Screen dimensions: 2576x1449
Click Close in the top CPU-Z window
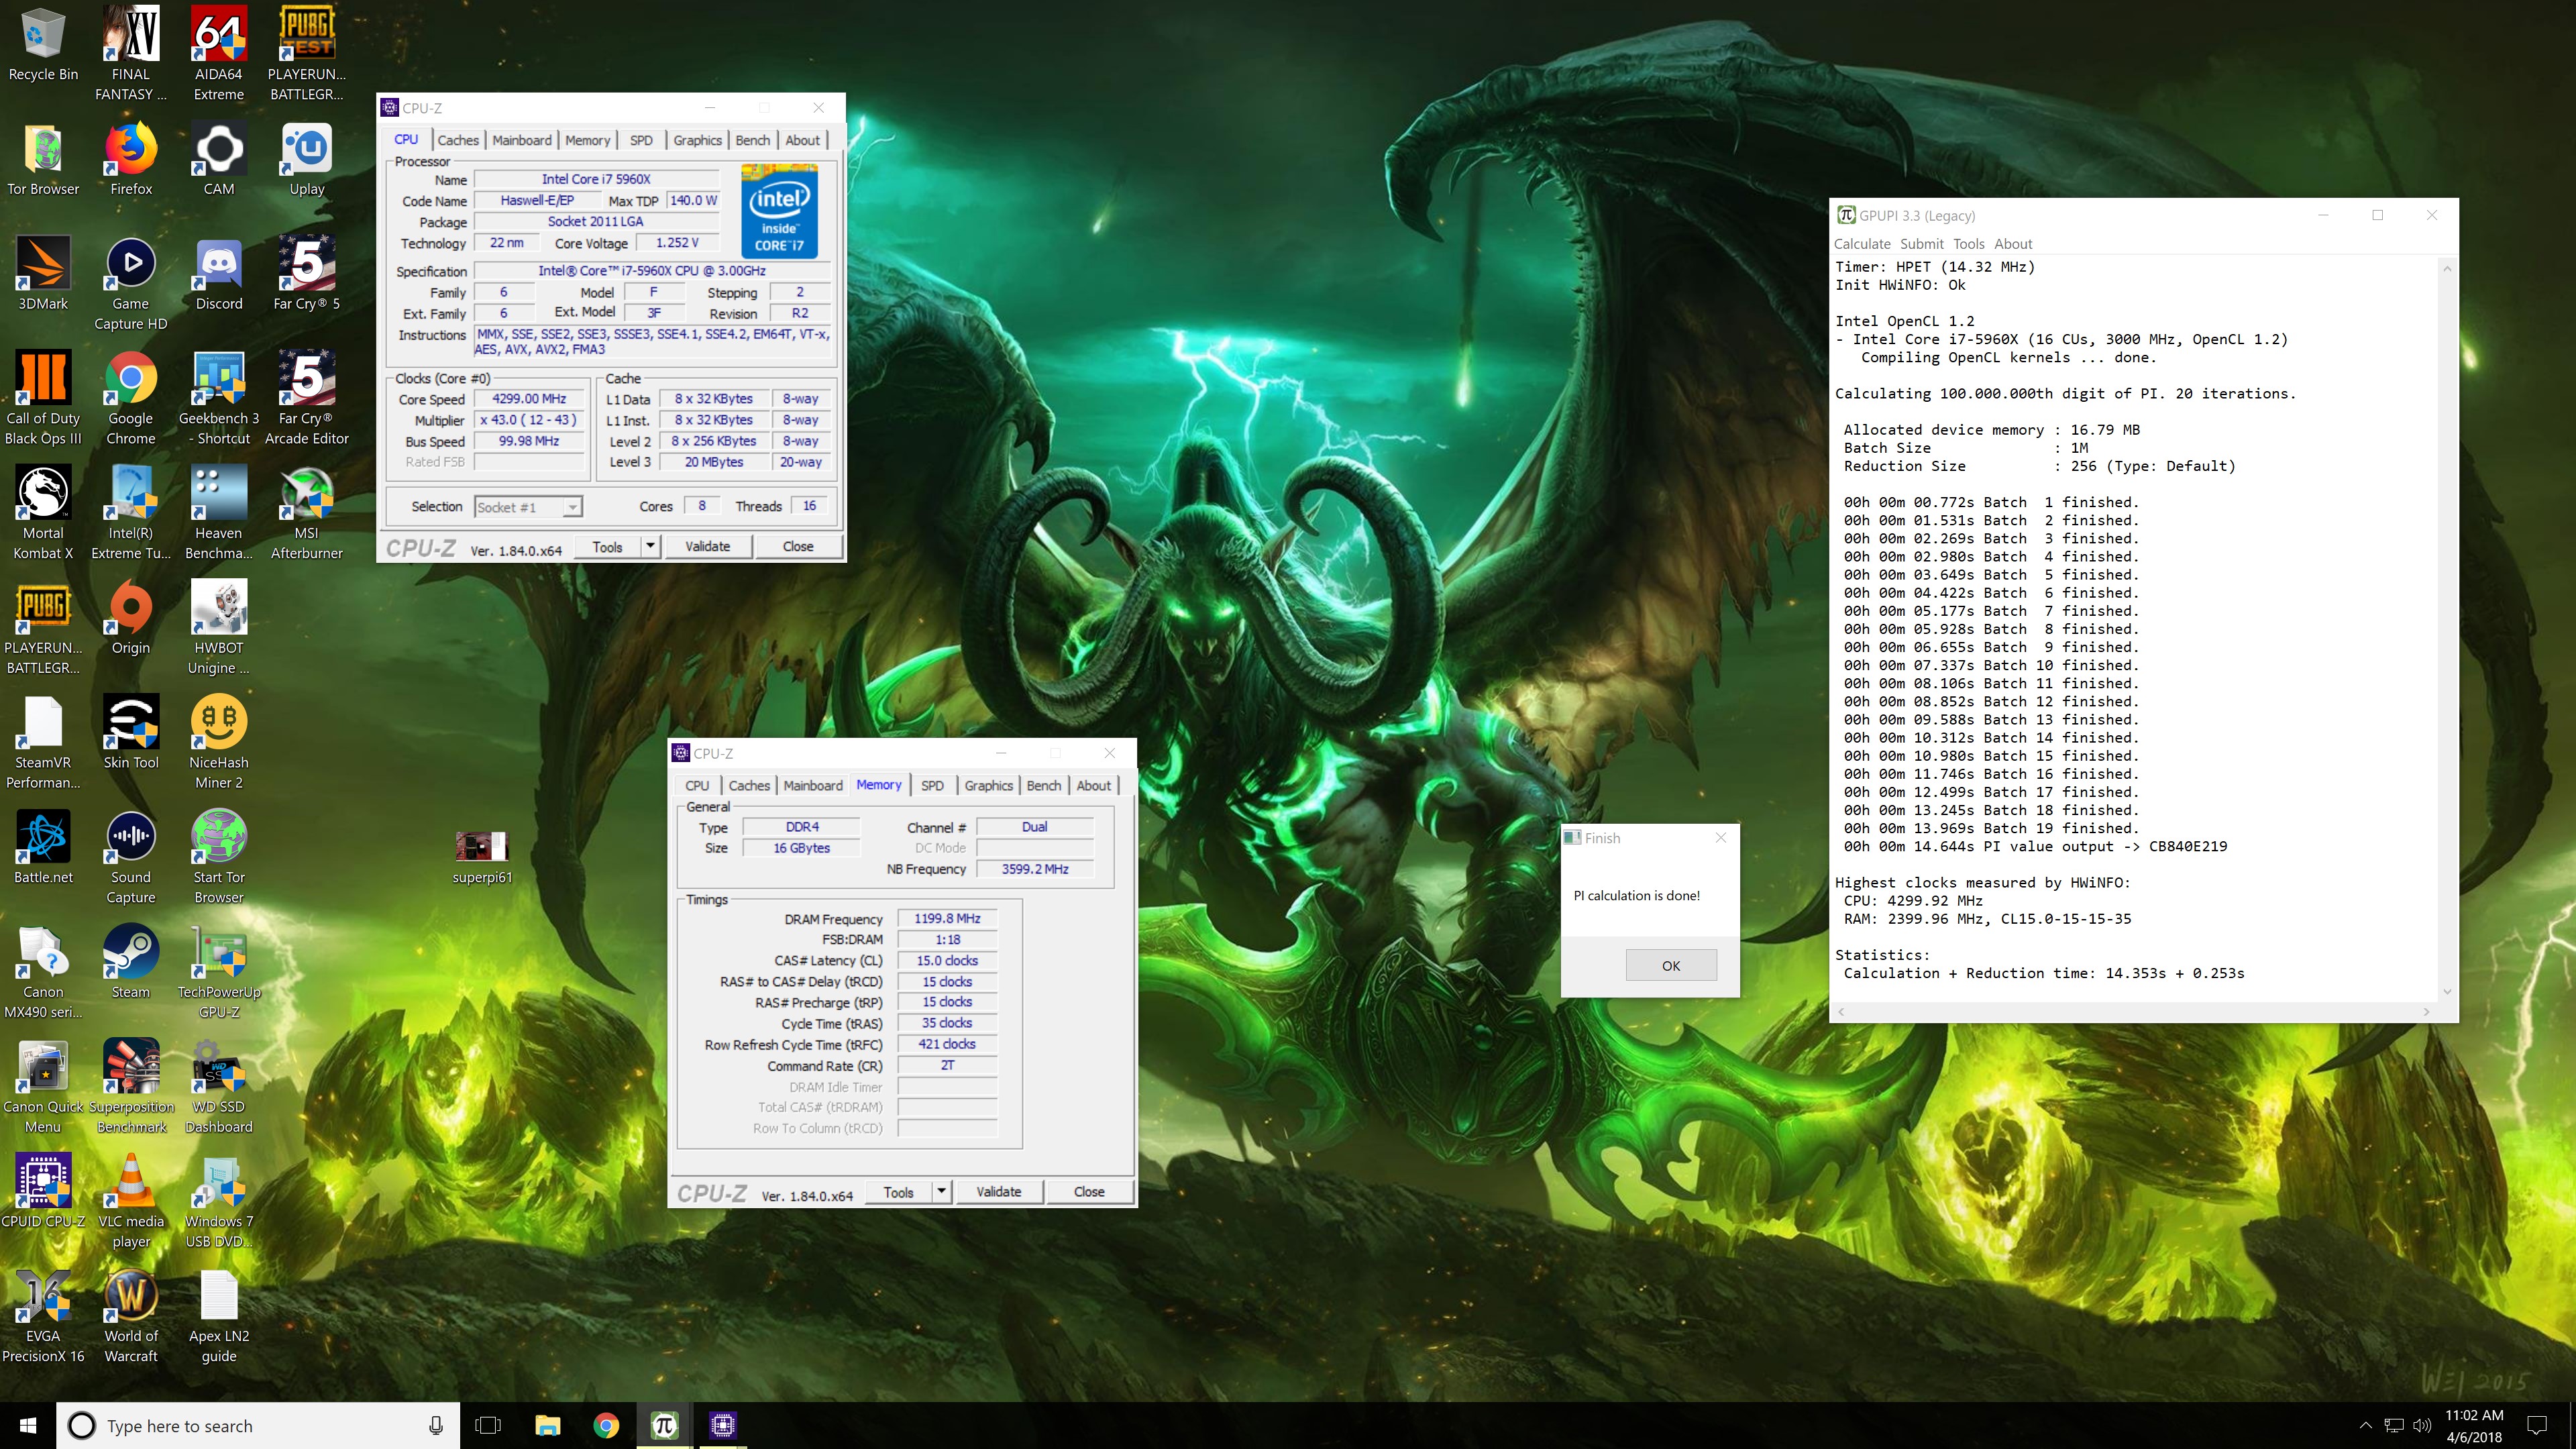point(798,546)
